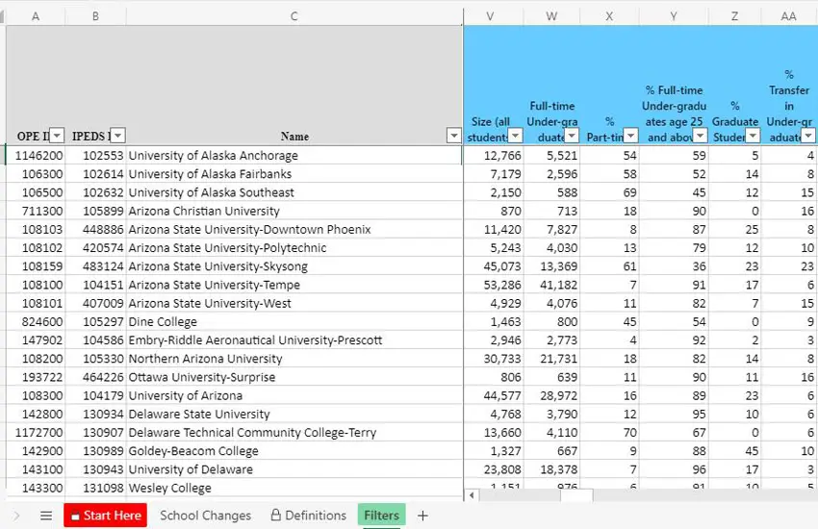Select Delaware State University cell
The width and height of the screenshot is (818, 529).
[x=294, y=414]
